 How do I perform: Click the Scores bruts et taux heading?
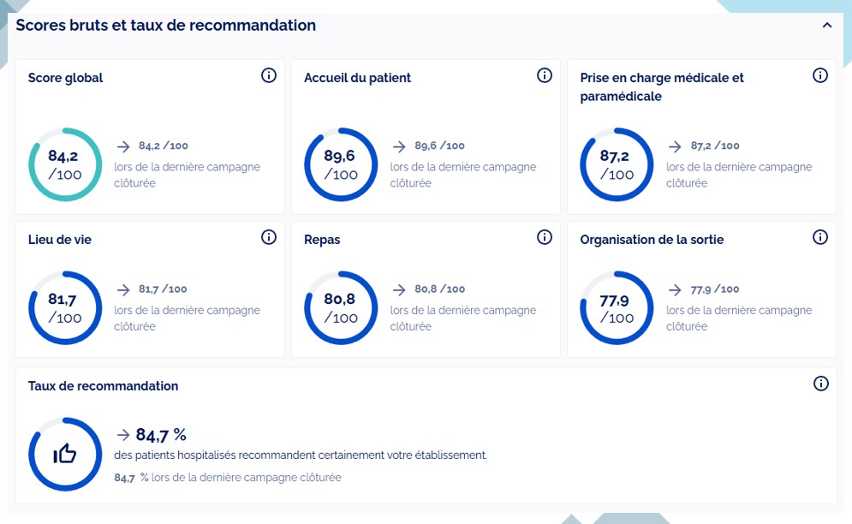point(166,26)
